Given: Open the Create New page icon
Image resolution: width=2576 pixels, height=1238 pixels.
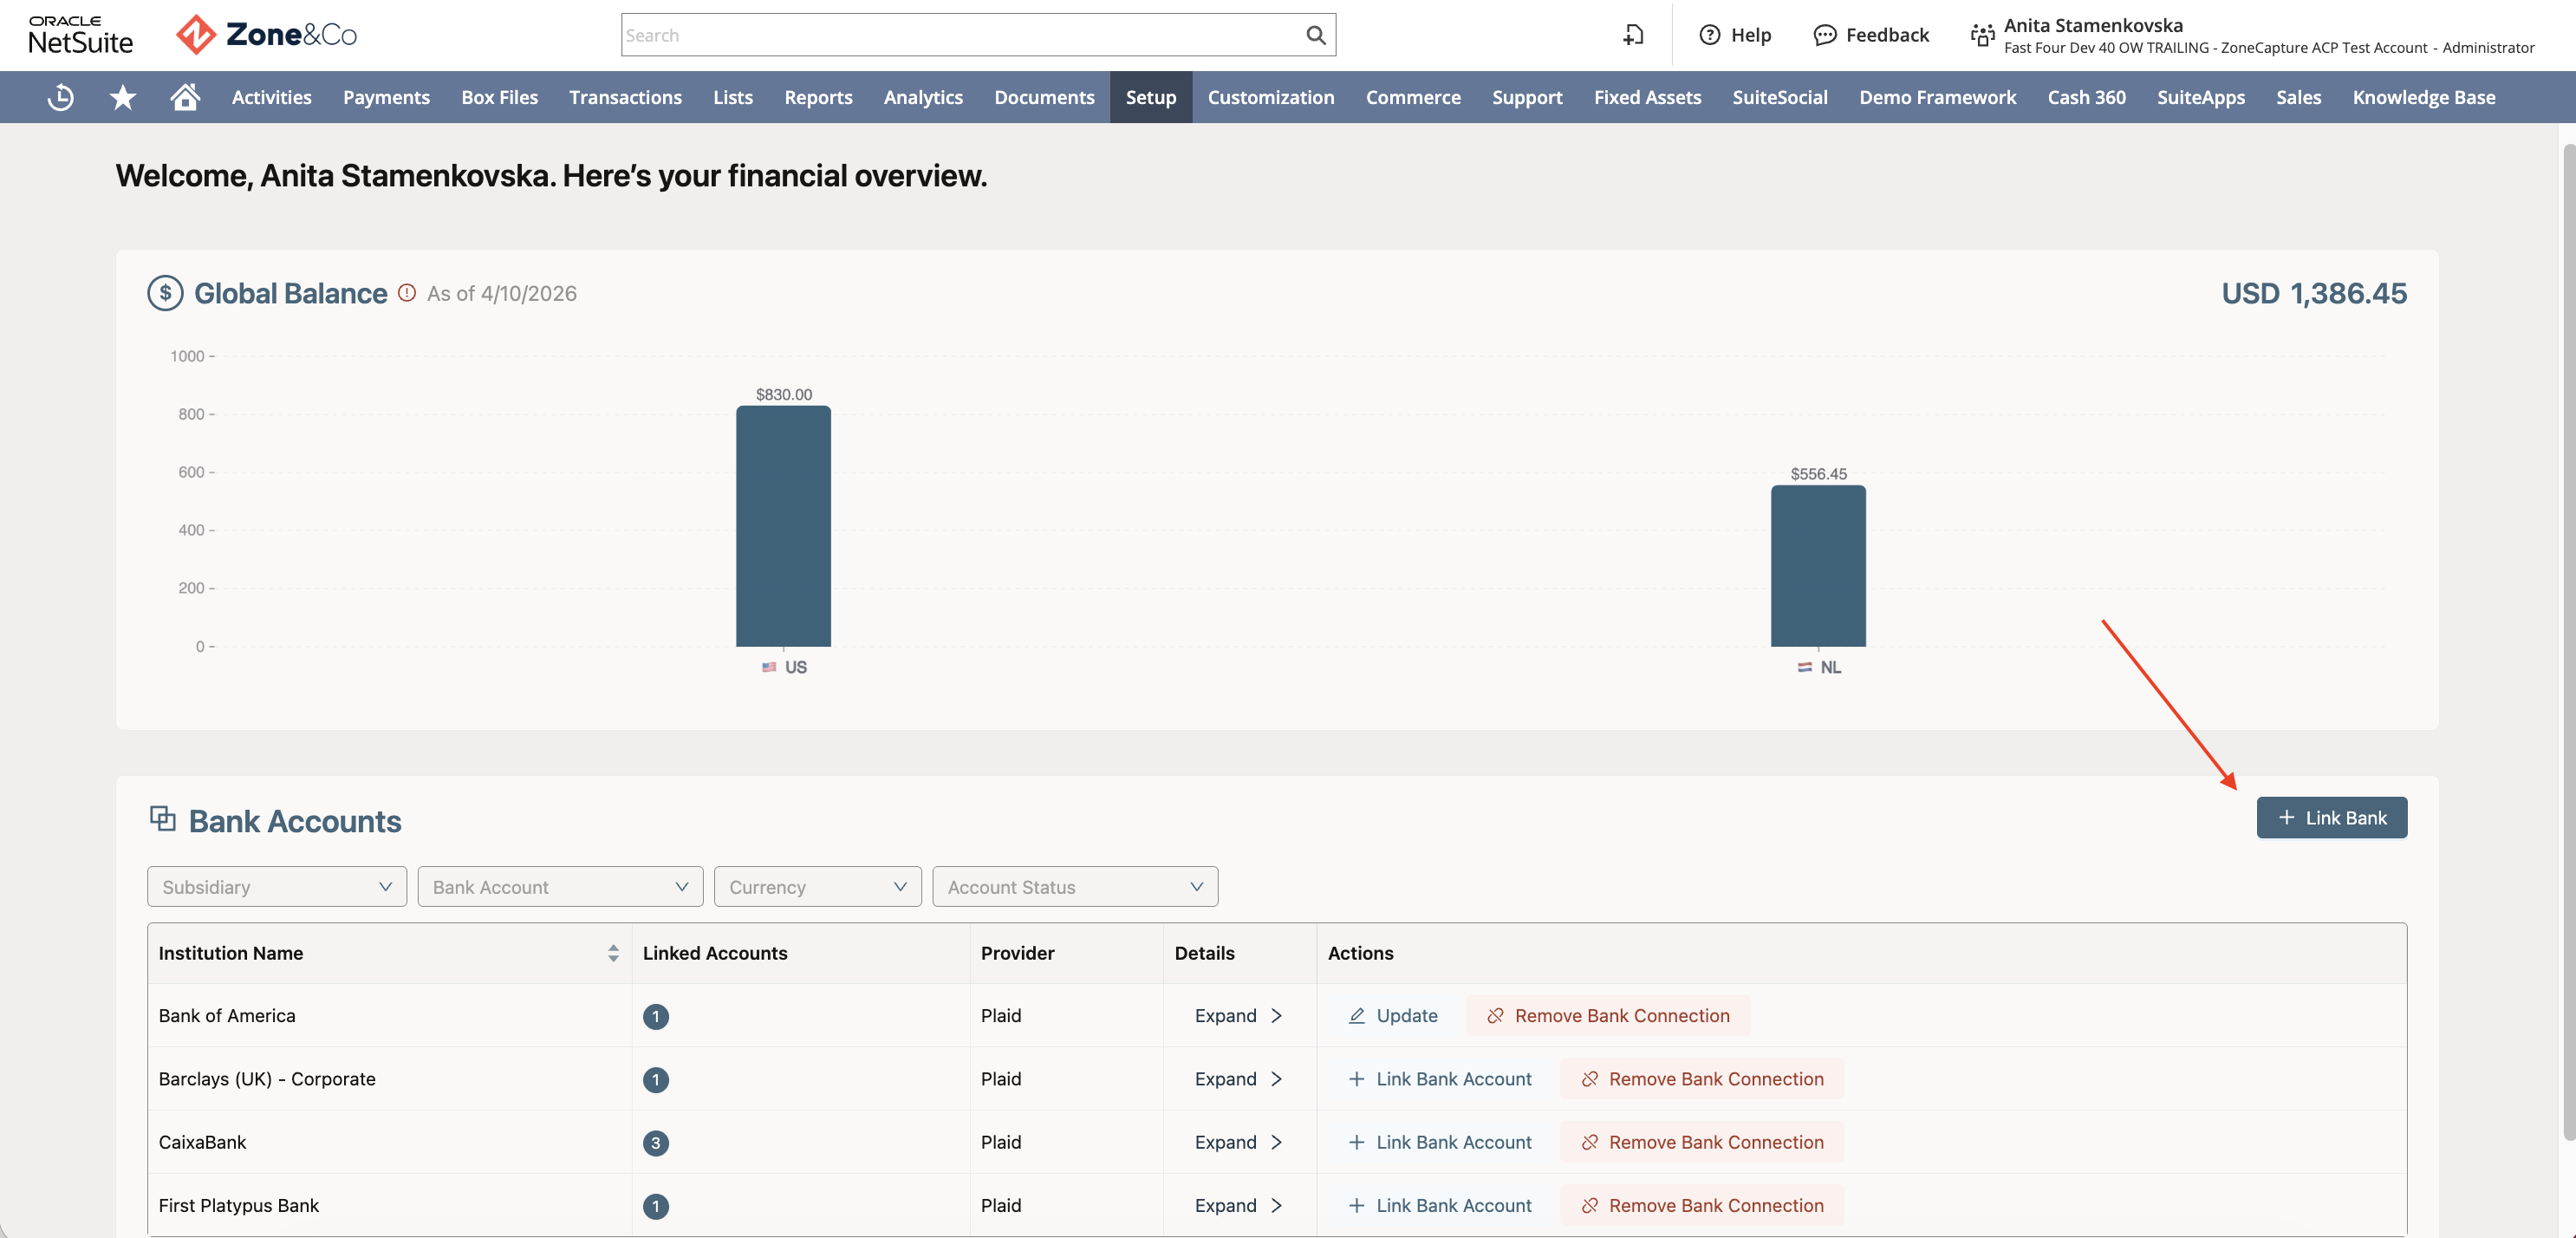Looking at the screenshot, I should 1633,35.
